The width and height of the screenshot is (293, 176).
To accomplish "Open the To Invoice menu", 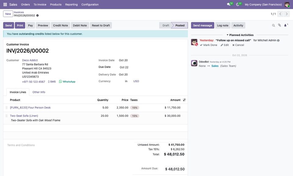I will click(x=40, y=5).
